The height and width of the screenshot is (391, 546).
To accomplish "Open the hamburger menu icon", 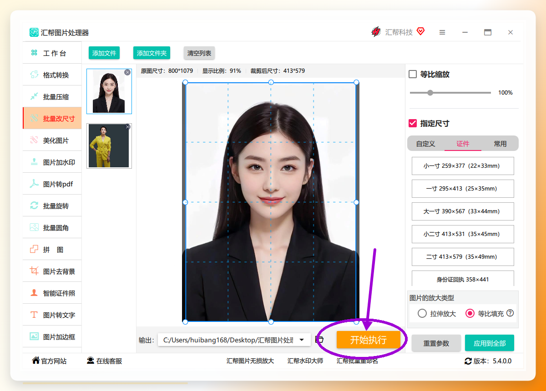I will coord(442,32).
